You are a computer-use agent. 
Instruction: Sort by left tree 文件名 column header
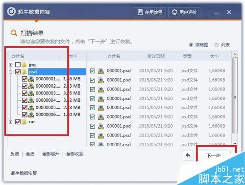pos(18,56)
